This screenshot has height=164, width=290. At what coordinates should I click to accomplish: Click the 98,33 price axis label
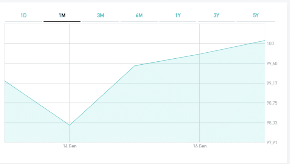click(x=272, y=123)
